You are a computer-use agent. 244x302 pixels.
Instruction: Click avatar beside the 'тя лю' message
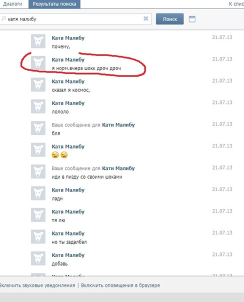pos(38,215)
